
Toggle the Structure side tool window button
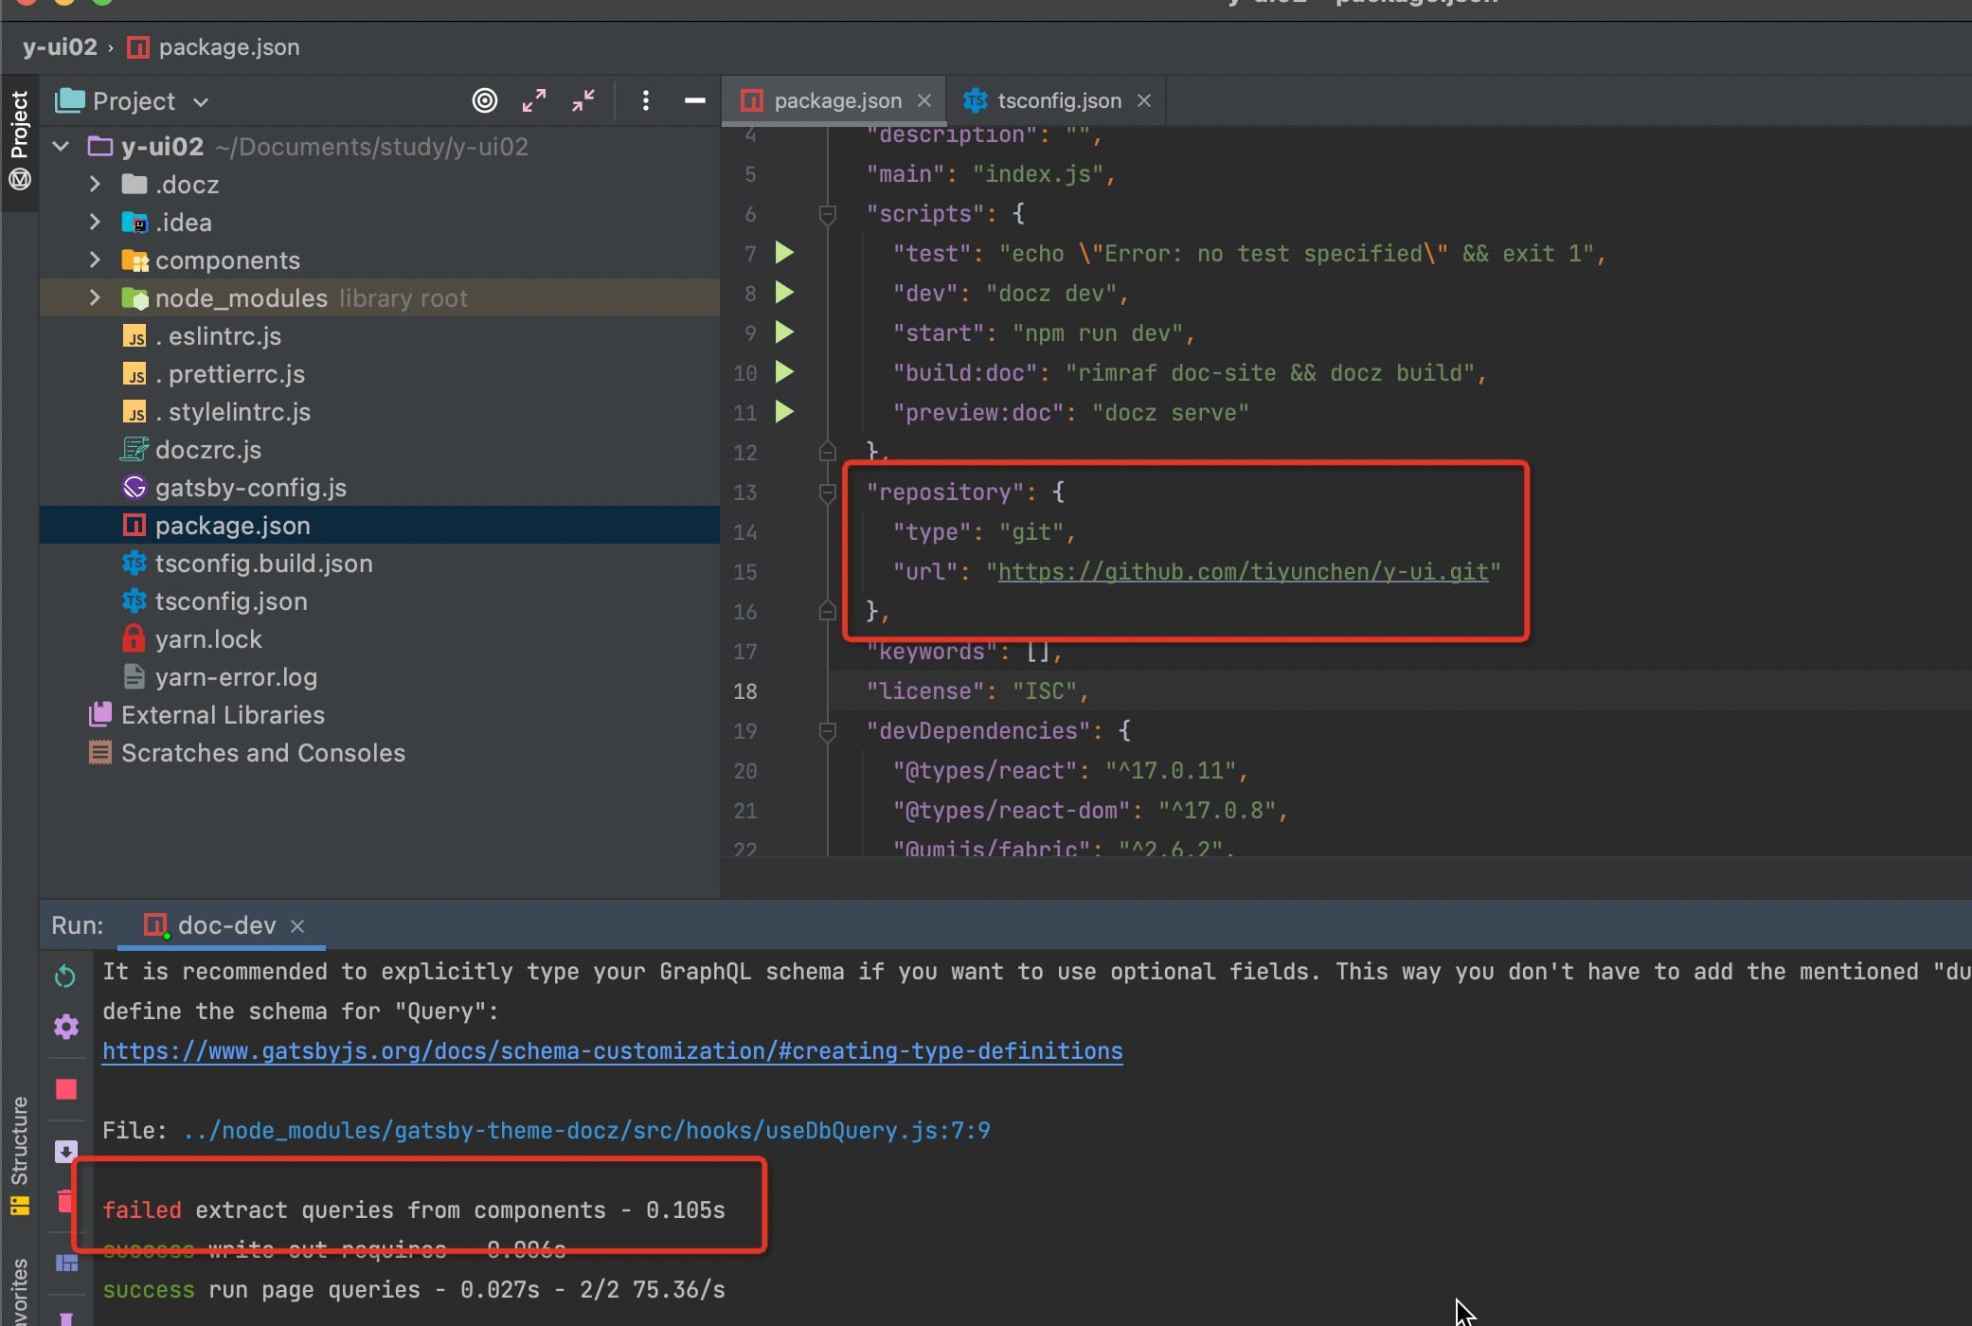pyautogui.click(x=19, y=1154)
